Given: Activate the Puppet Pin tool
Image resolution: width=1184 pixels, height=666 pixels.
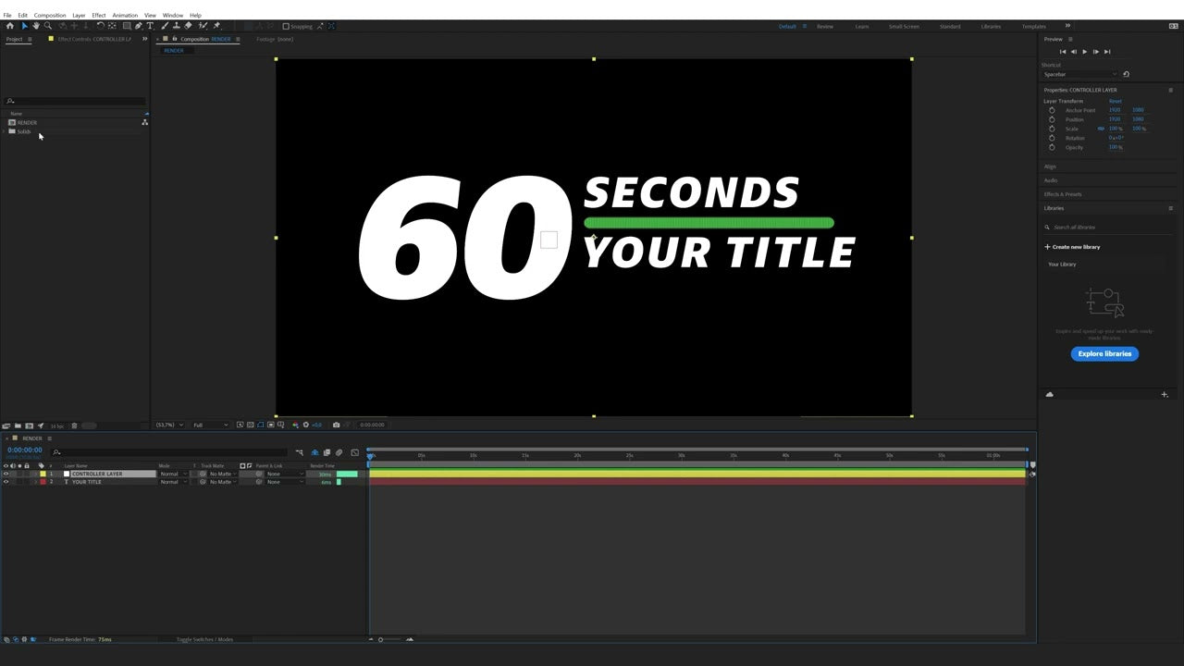Looking at the screenshot, I should (x=218, y=26).
